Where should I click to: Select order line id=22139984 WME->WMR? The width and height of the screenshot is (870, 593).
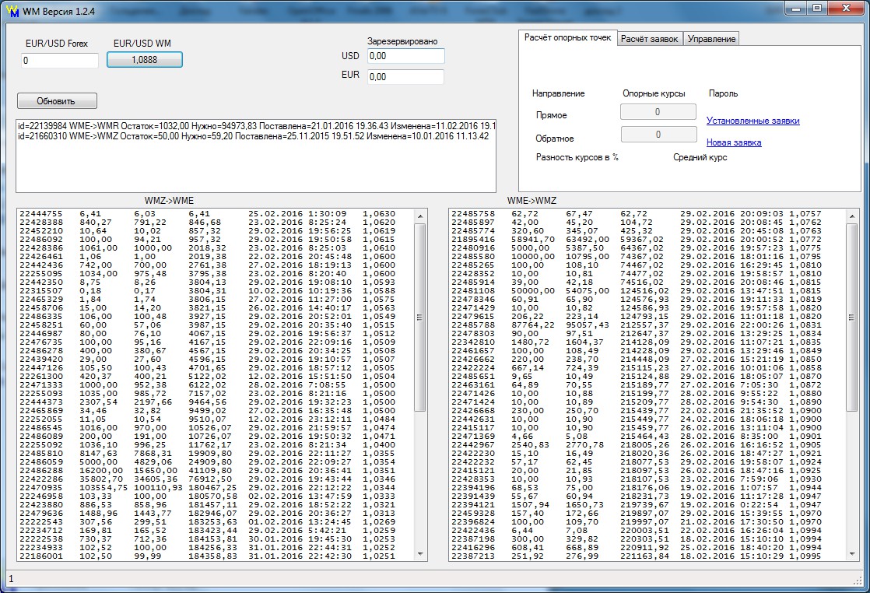[256, 126]
